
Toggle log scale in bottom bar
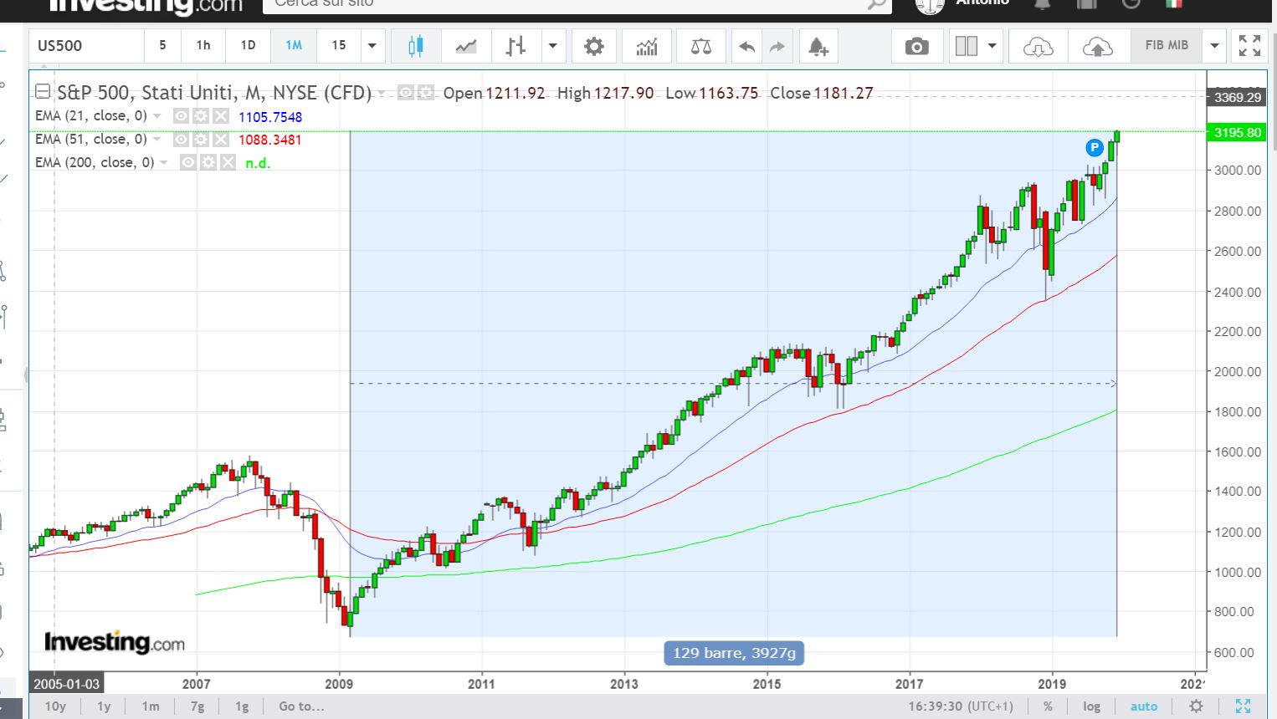(x=1091, y=706)
